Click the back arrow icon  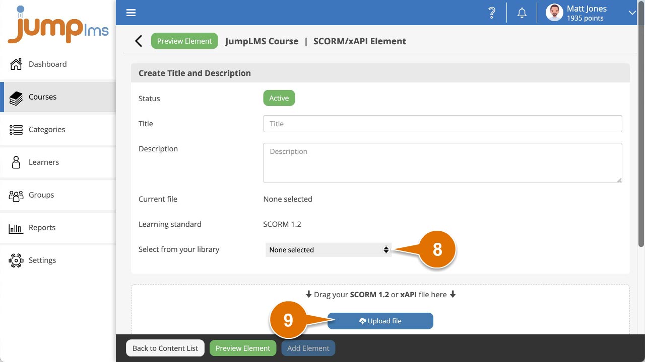[x=139, y=41]
